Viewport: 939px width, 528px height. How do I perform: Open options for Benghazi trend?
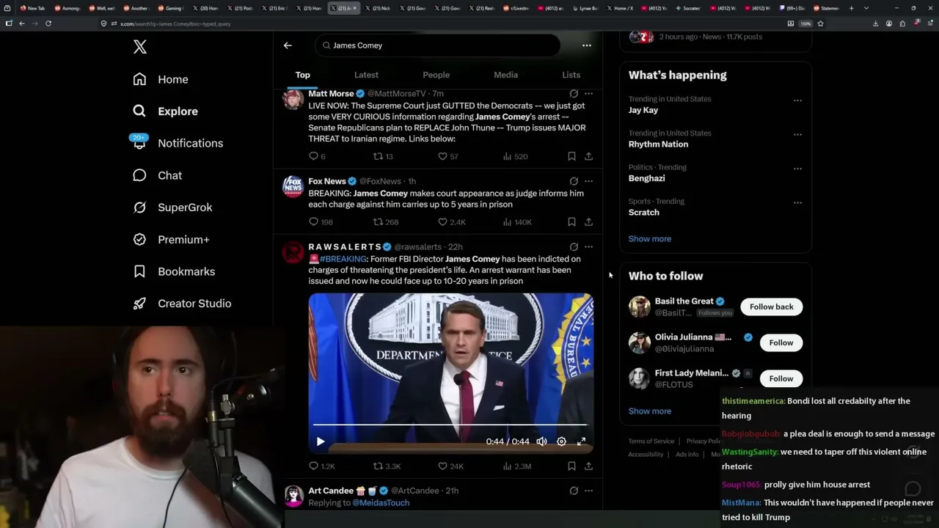pyautogui.click(x=797, y=169)
